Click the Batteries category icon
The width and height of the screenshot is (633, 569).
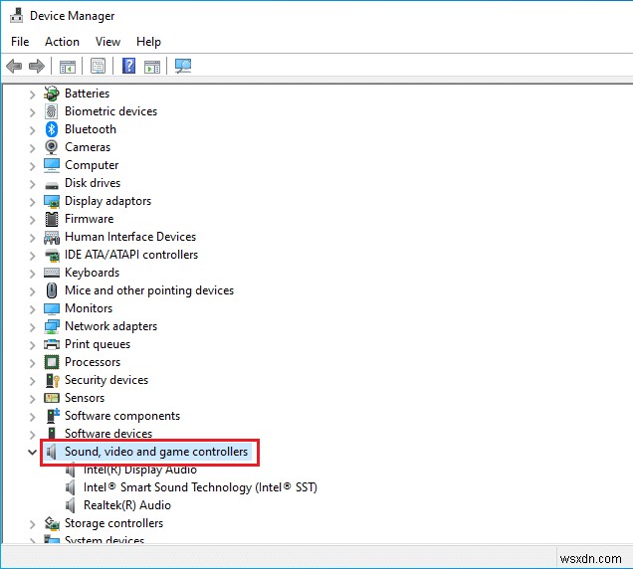click(52, 94)
